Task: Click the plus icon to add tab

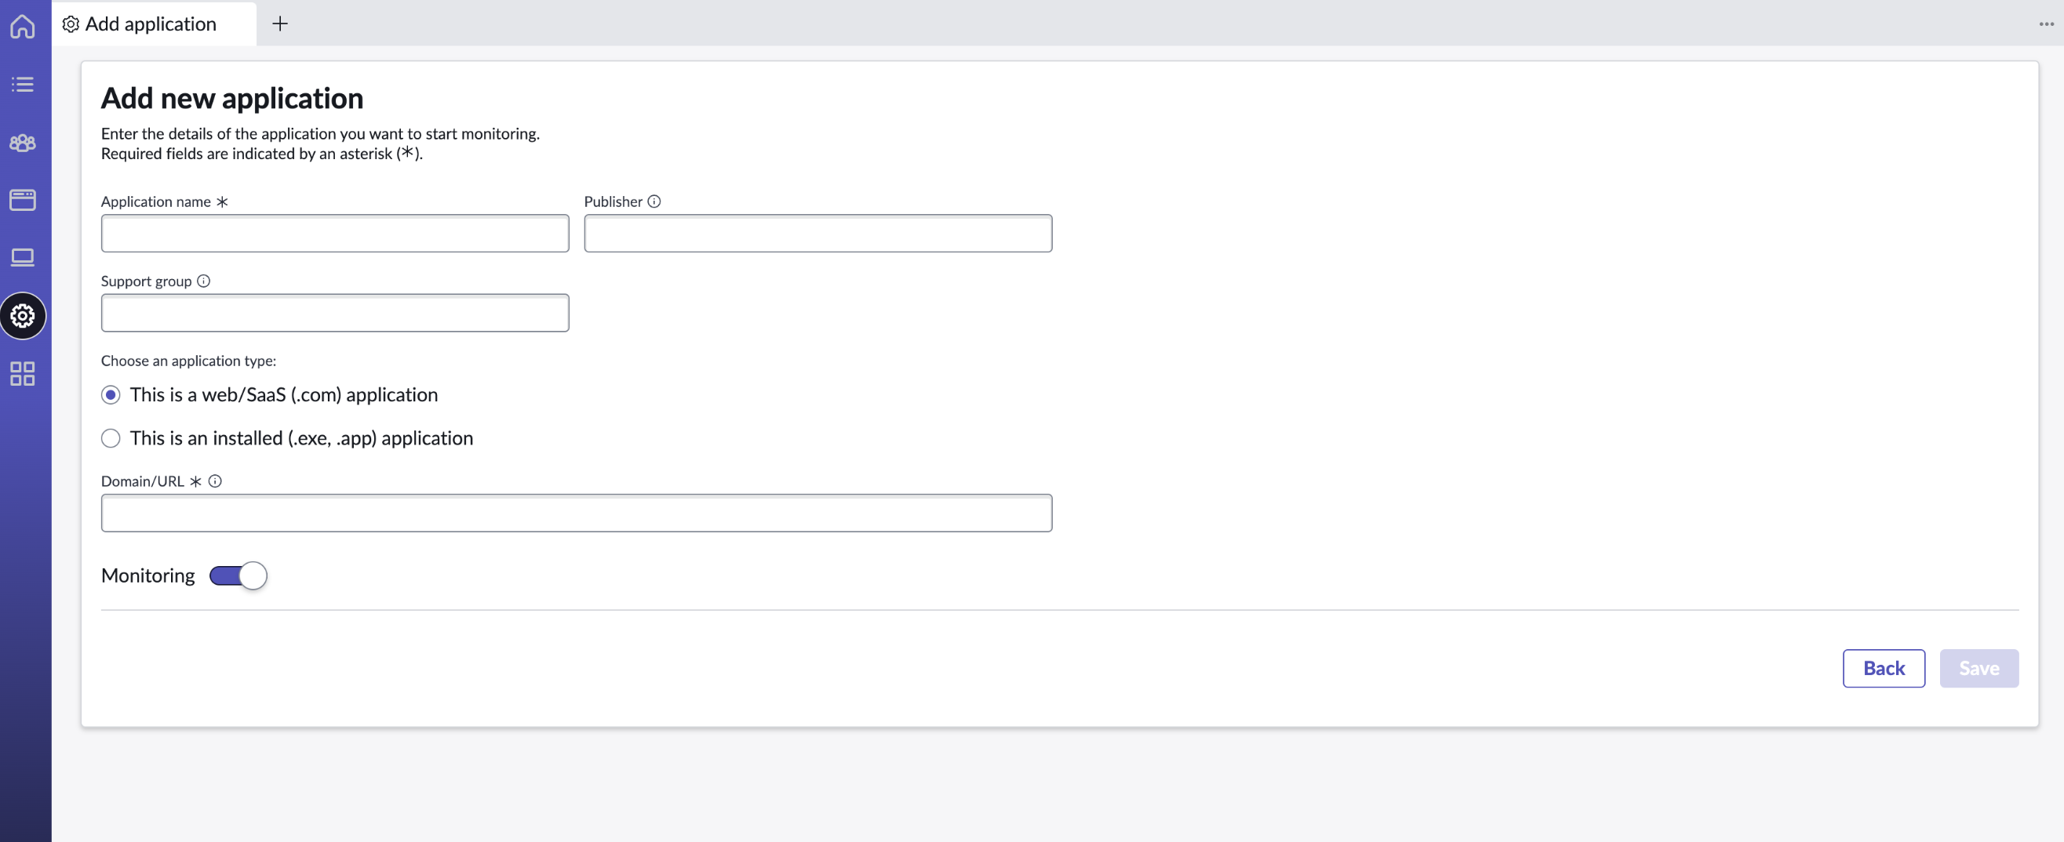Action: click(279, 24)
